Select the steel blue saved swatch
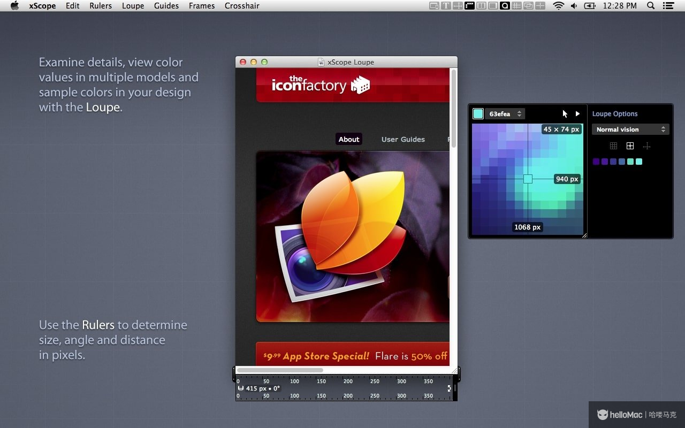The width and height of the screenshot is (685, 428). pyautogui.click(x=622, y=162)
